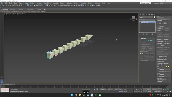Select the Edge constraint radio button
The image size is (172, 97).
163,22
